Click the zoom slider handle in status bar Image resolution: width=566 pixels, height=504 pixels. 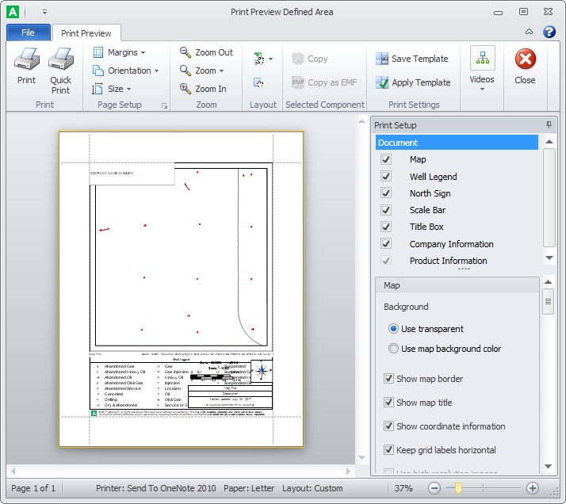point(458,488)
